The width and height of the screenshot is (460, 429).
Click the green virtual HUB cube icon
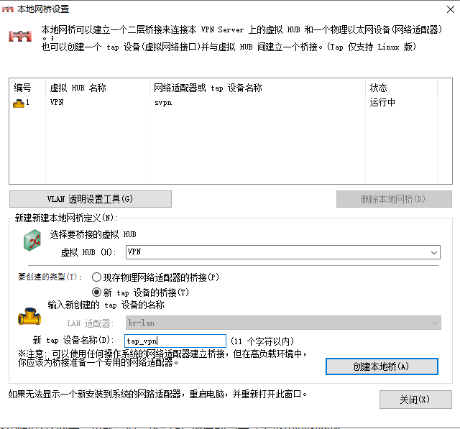[32, 240]
